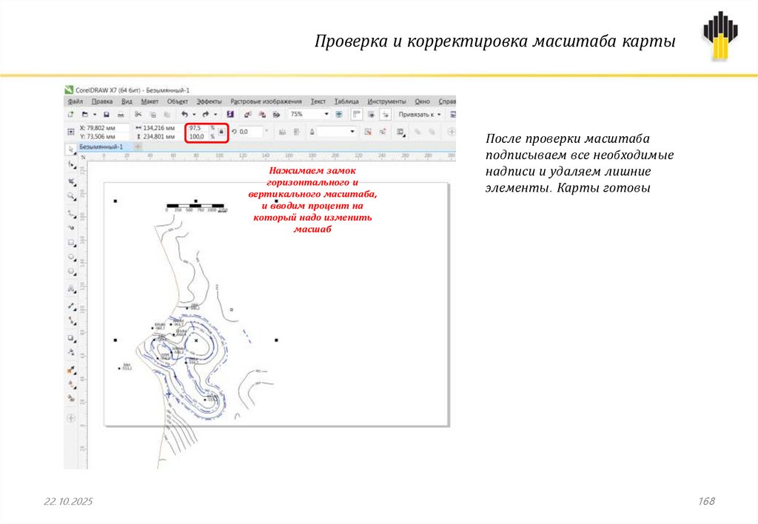
Task: Click the Undo arrow icon
Action: coord(184,115)
